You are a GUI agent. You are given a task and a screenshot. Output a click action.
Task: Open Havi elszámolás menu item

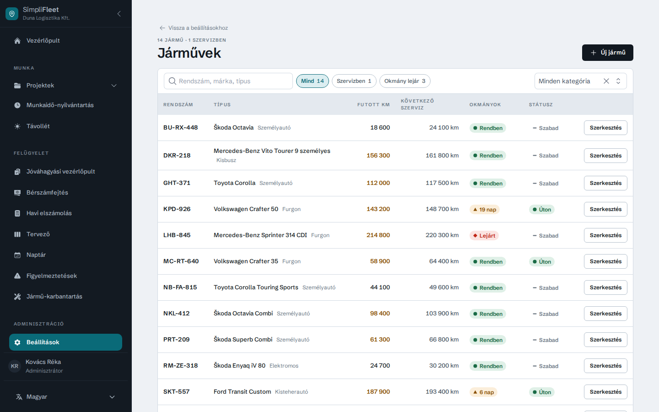pyautogui.click(x=66, y=213)
